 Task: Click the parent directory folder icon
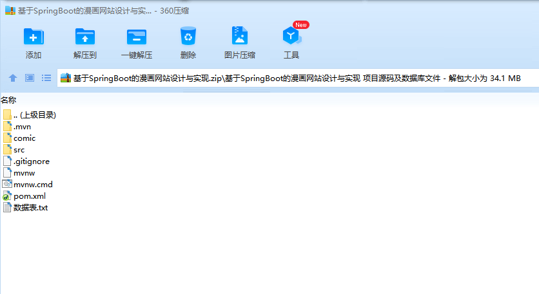[x=7, y=115]
